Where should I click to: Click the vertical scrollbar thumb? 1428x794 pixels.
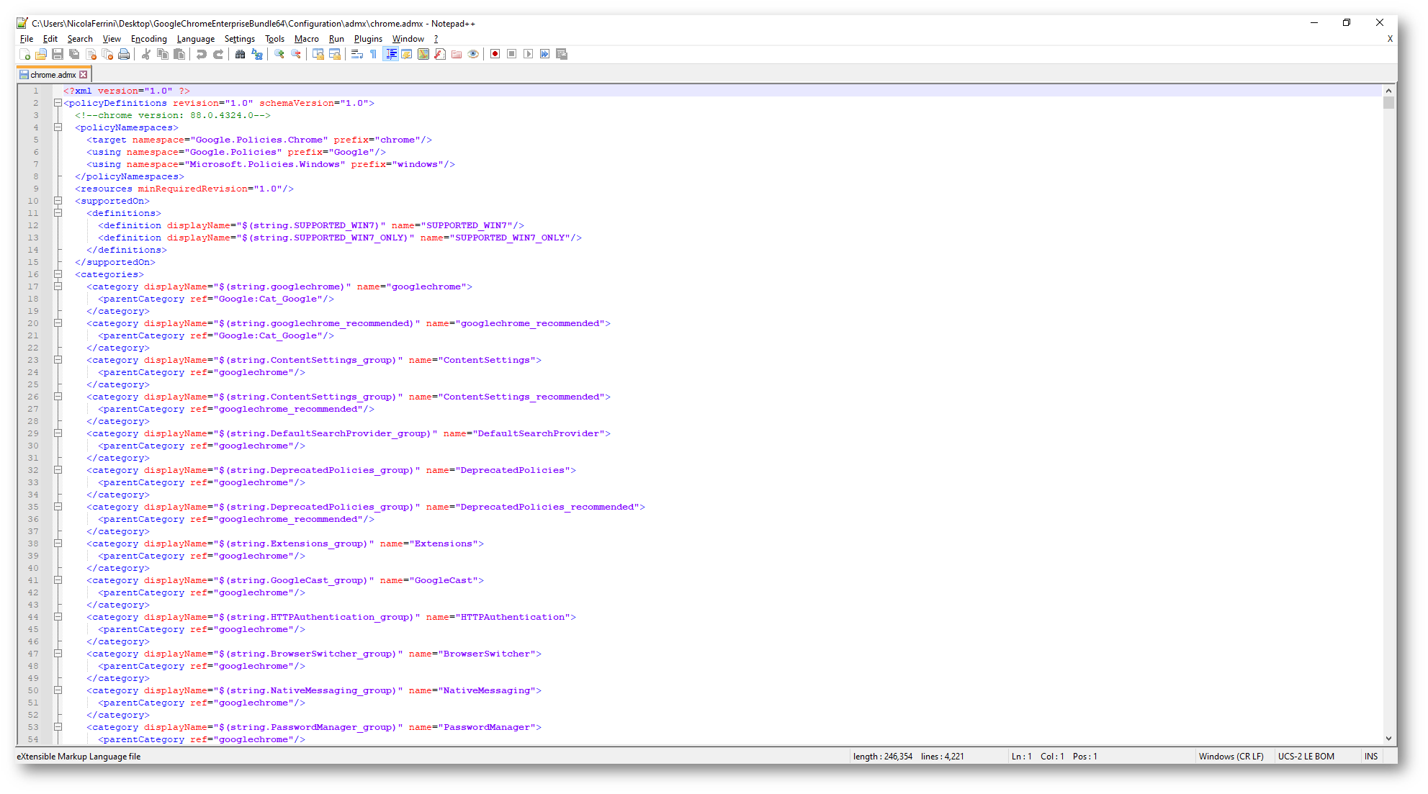click(x=1388, y=102)
